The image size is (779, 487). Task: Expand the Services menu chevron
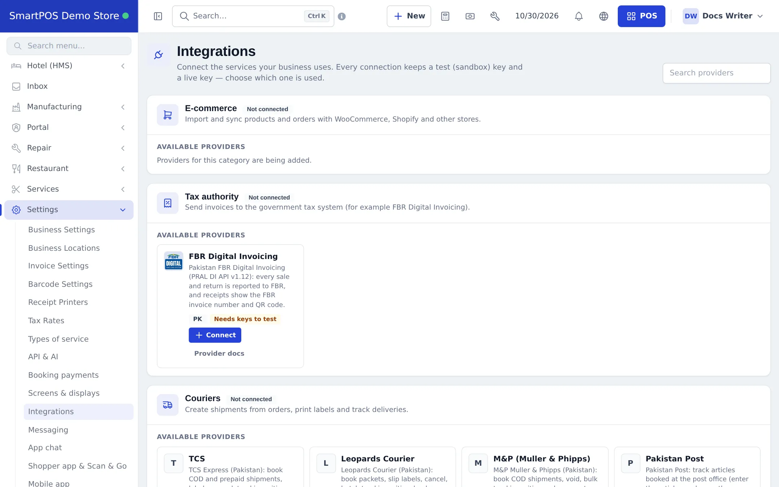(123, 189)
